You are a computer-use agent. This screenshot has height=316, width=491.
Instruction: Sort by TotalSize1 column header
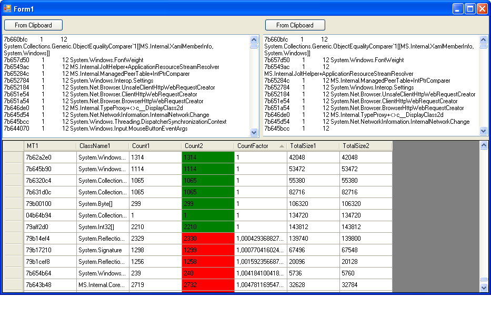pos(313,146)
